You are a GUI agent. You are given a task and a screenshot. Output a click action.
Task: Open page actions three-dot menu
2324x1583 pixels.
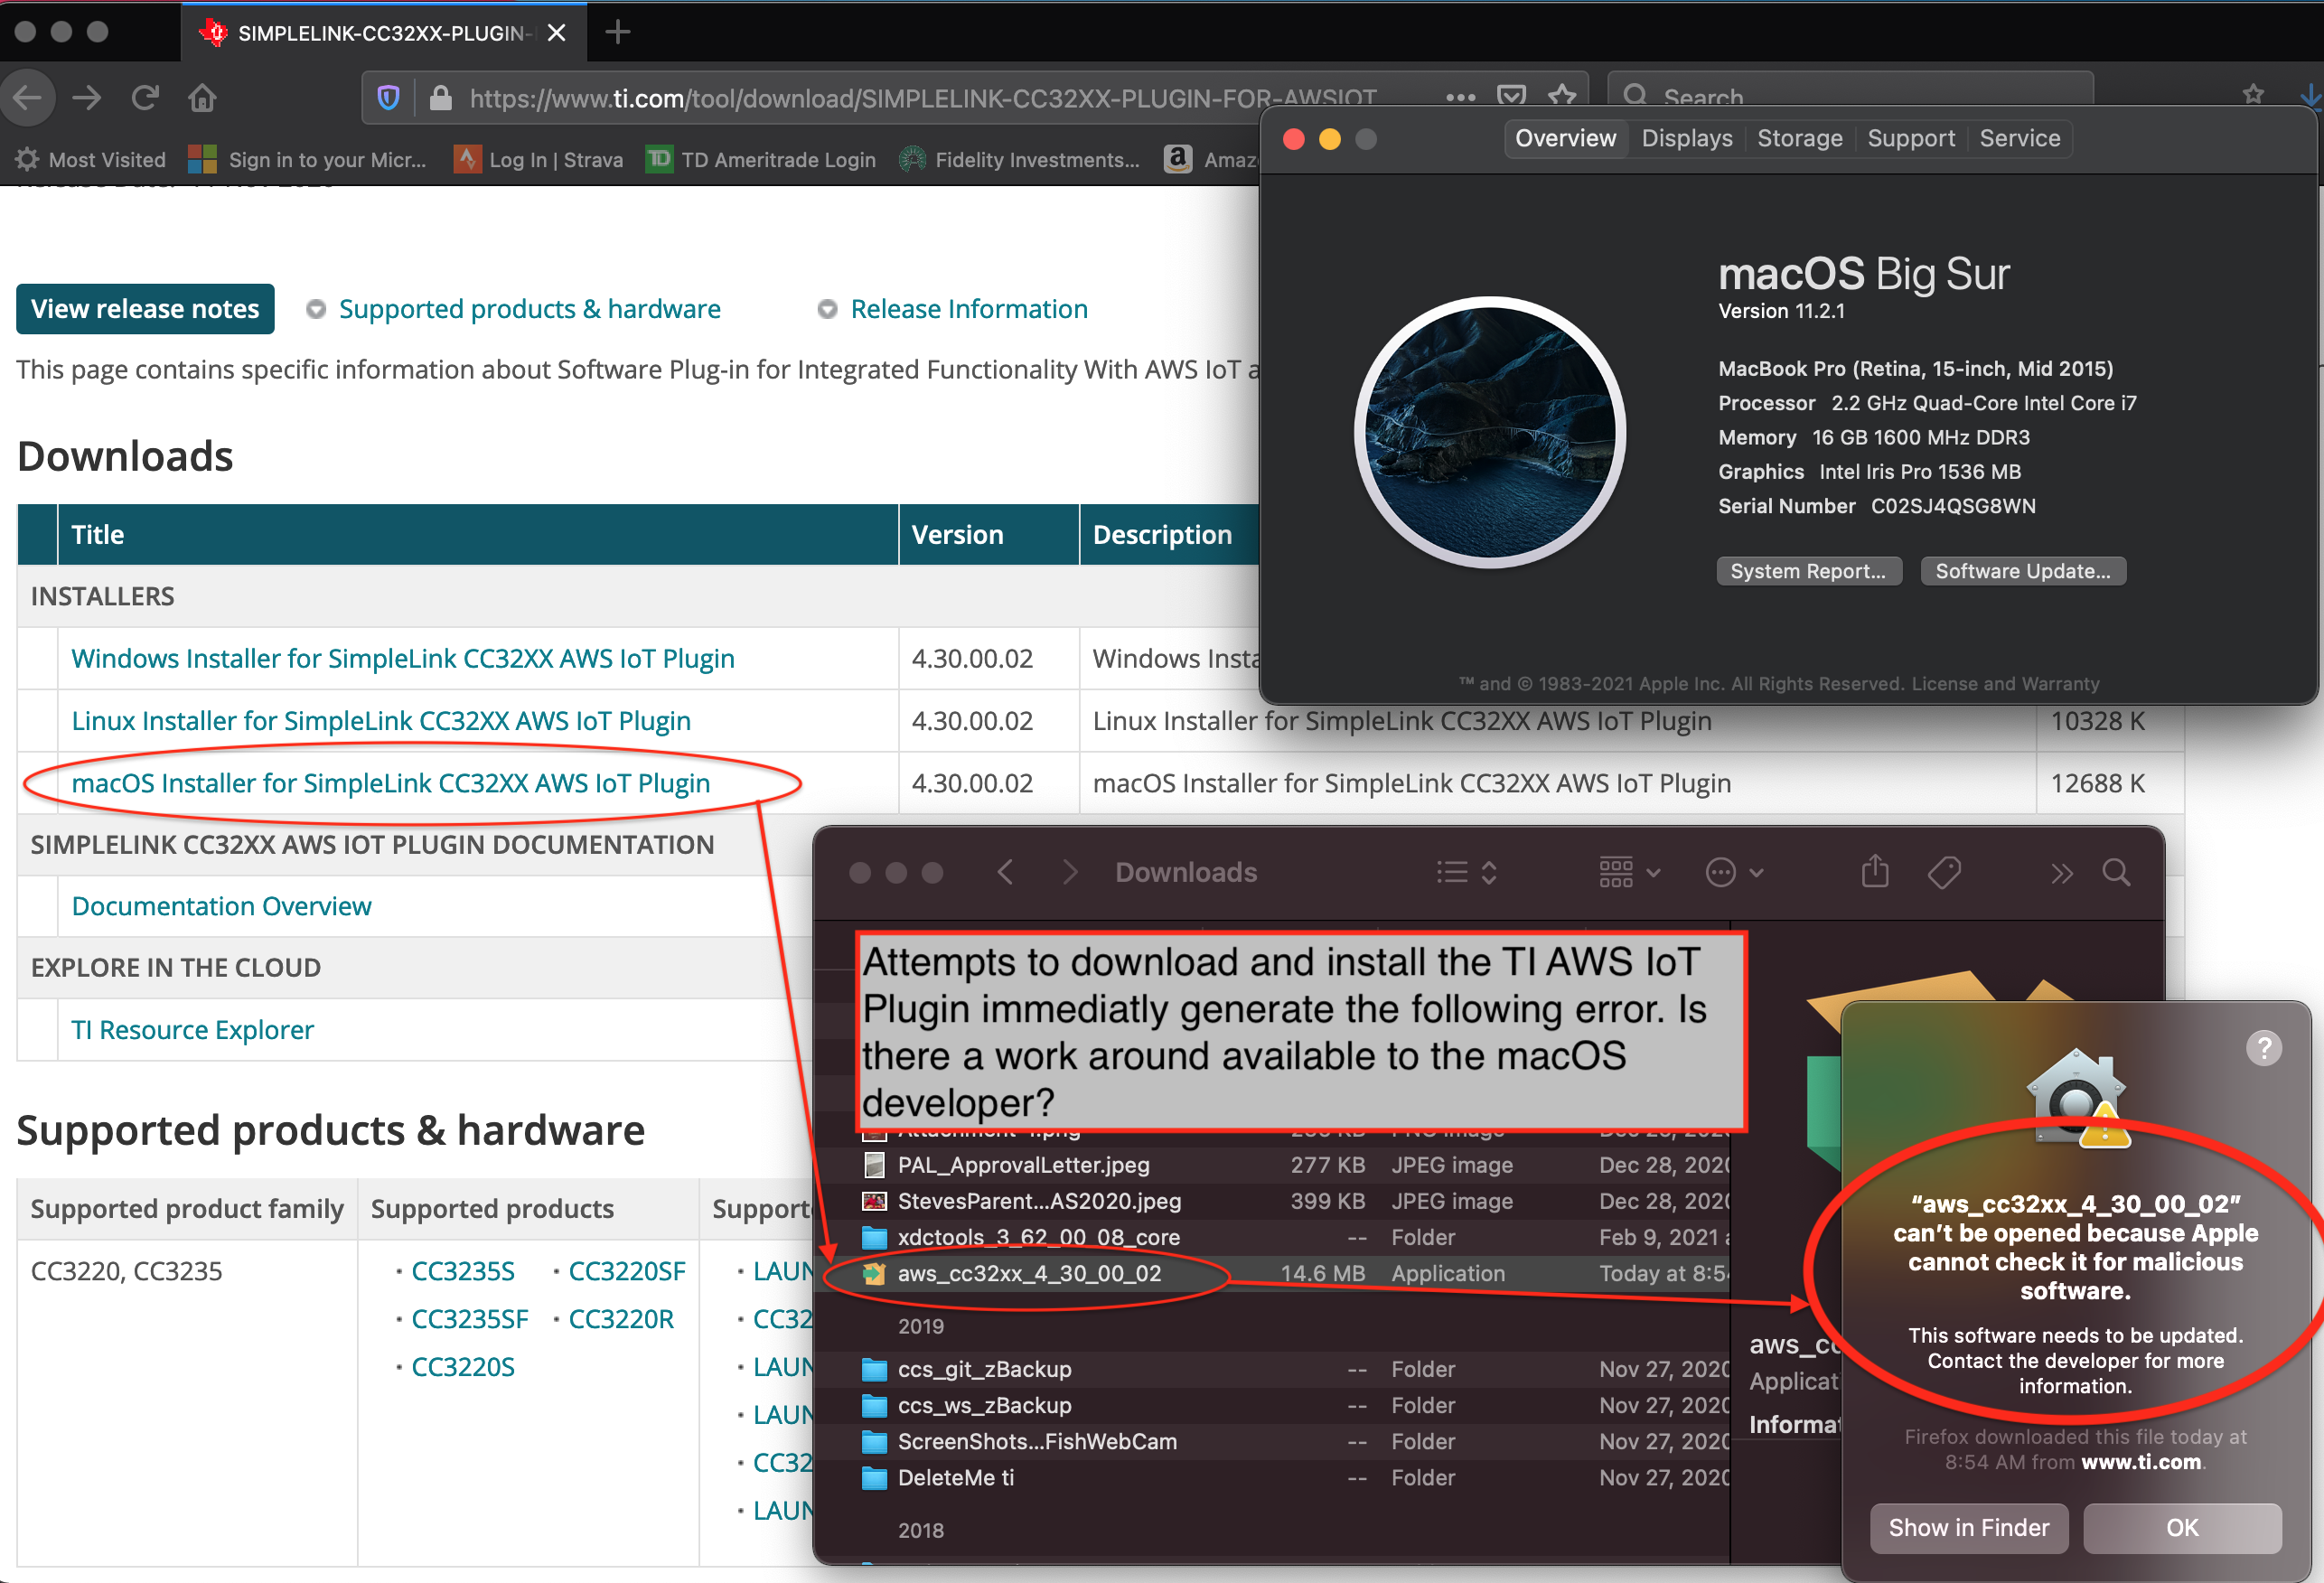point(1460,98)
